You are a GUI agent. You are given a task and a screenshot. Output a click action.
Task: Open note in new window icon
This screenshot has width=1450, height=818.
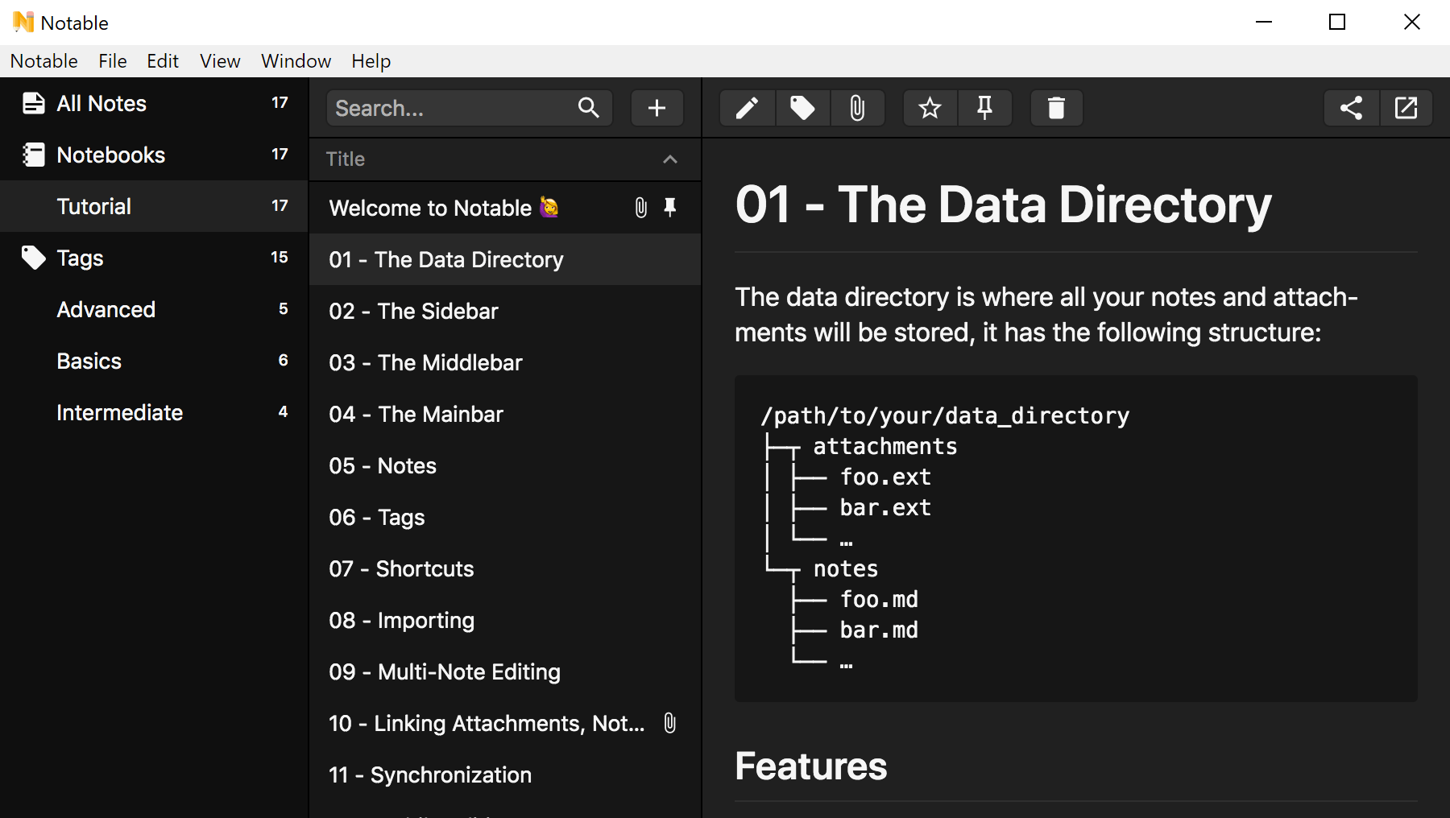[1406, 108]
